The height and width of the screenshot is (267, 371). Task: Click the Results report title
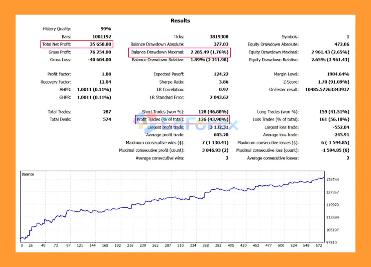180,21
